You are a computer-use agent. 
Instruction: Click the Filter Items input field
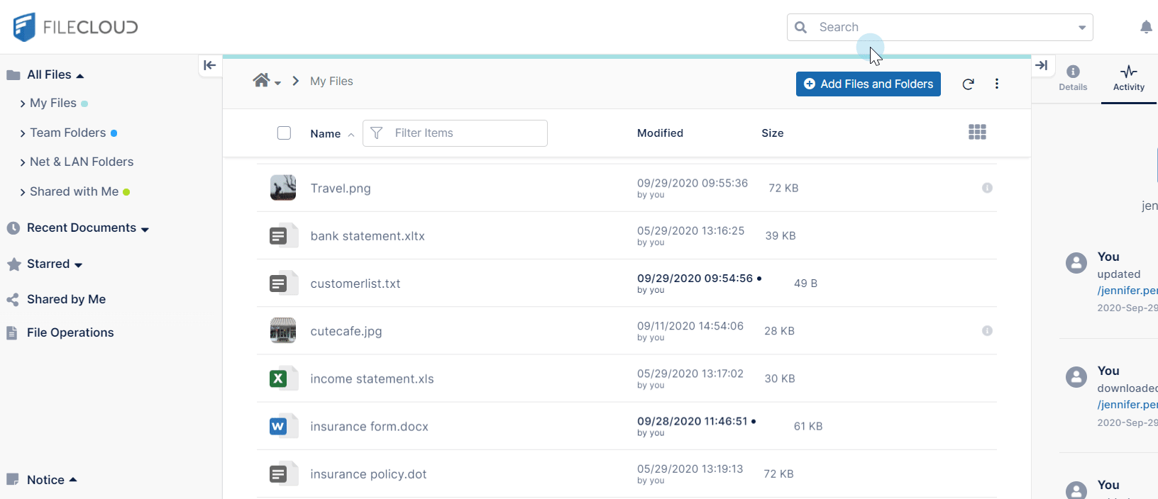point(465,133)
